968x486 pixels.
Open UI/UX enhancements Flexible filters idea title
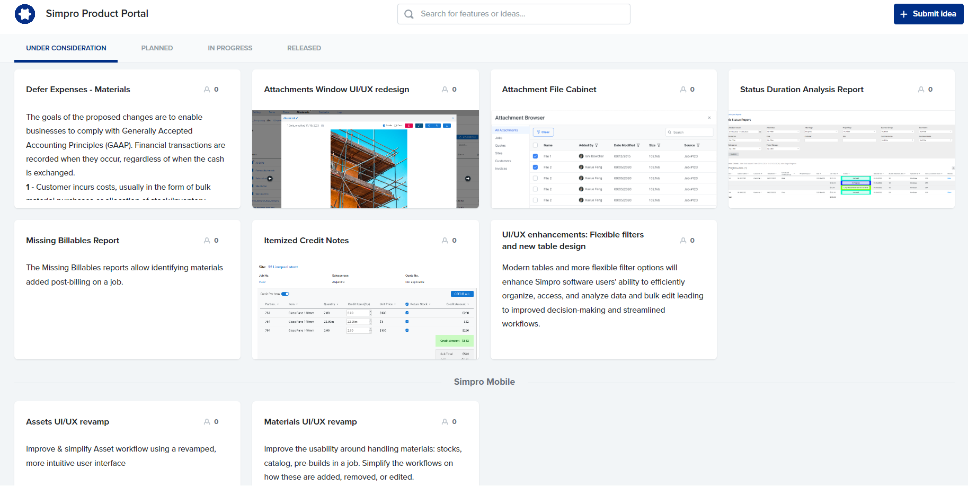pos(573,241)
